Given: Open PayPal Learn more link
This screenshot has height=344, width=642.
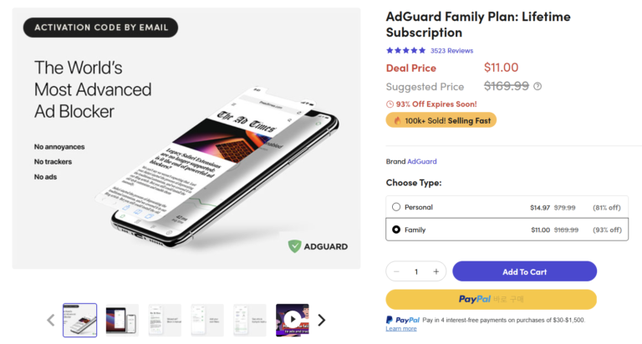Looking at the screenshot, I should (x=401, y=329).
